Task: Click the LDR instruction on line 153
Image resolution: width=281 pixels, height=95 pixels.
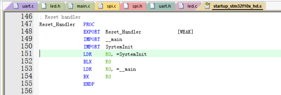Action: pos(88,69)
